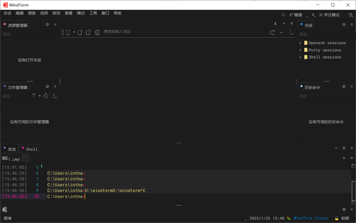
Task: Click the bug icon in status bar
Action: (x=289, y=218)
